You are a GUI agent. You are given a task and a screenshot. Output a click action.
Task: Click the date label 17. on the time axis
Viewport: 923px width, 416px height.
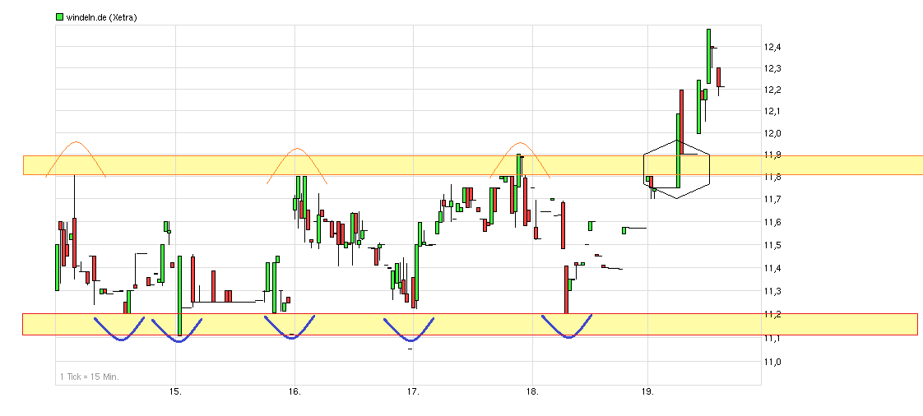pyautogui.click(x=413, y=391)
